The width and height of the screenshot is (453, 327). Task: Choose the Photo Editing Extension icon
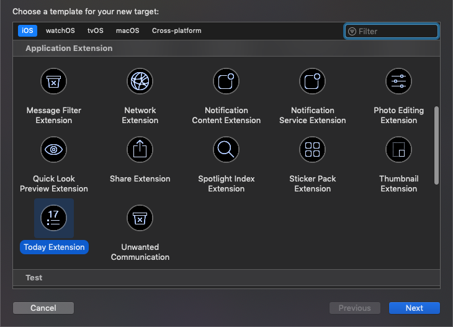399,81
